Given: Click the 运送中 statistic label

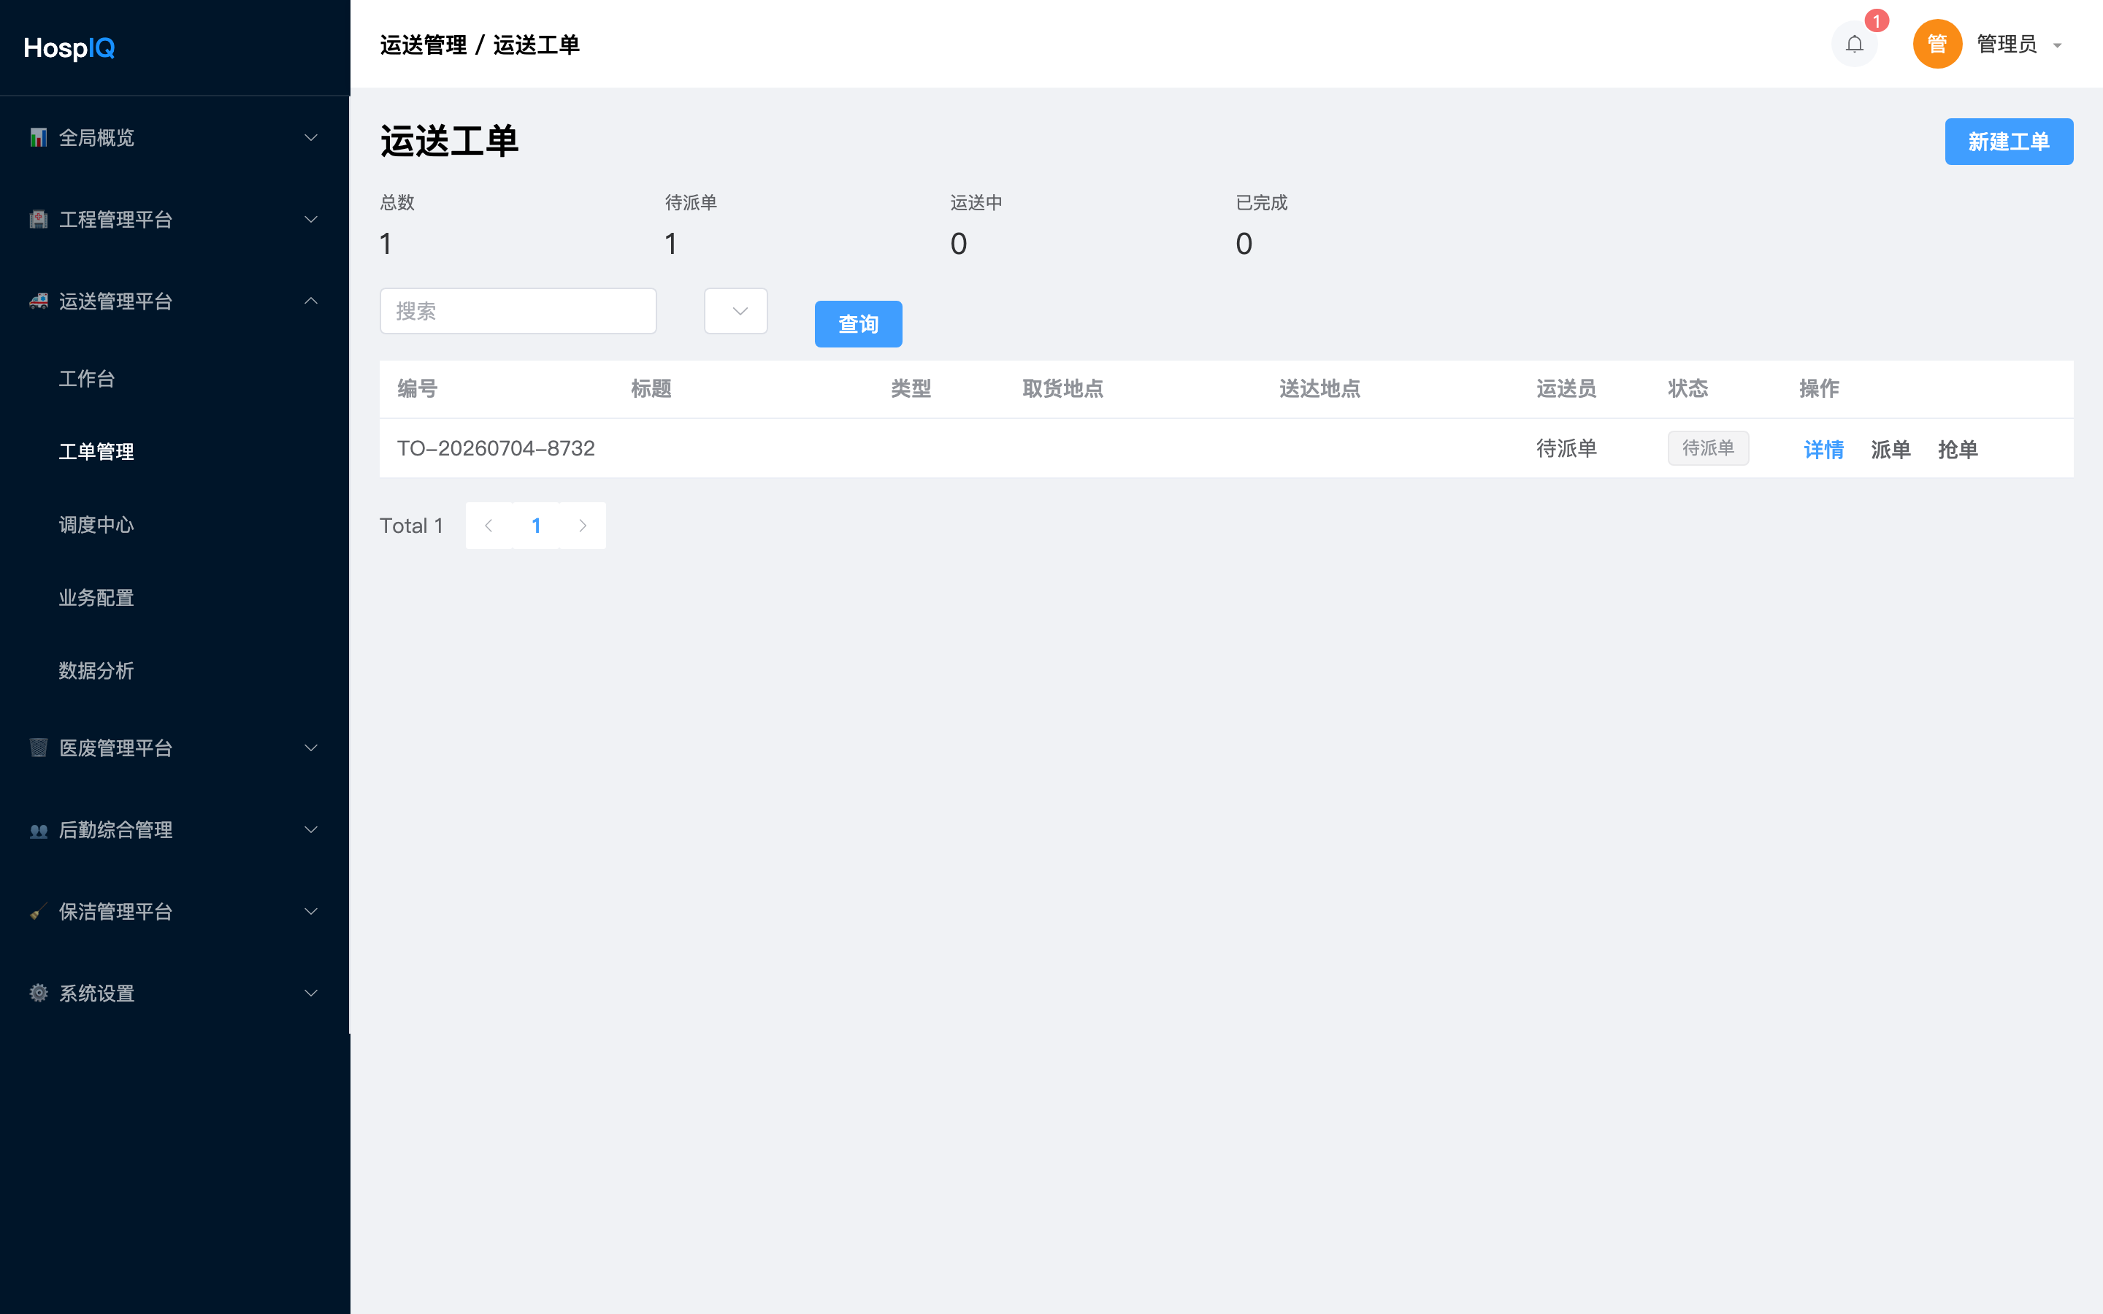Looking at the screenshot, I should point(976,202).
